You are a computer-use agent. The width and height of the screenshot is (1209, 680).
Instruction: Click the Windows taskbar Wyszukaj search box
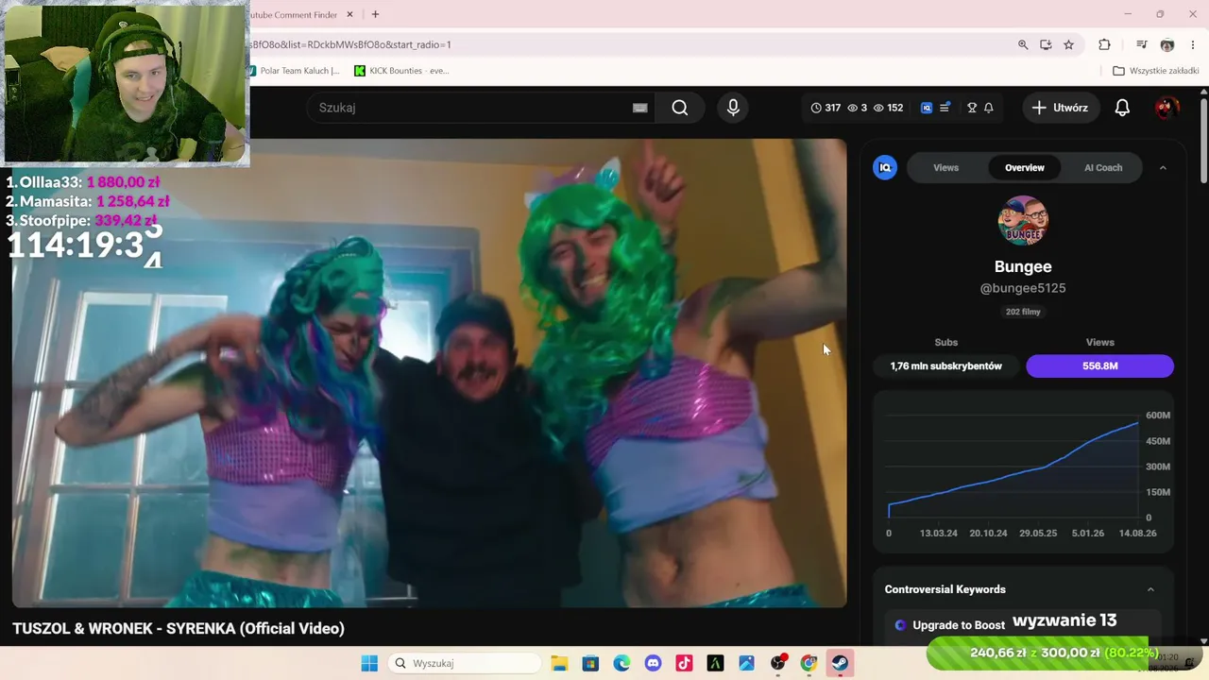[x=463, y=663]
